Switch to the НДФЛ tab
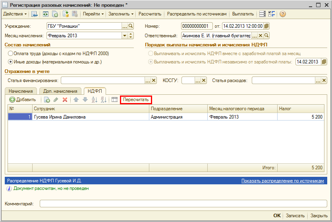This screenshot has width=332, height=222. point(95,91)
